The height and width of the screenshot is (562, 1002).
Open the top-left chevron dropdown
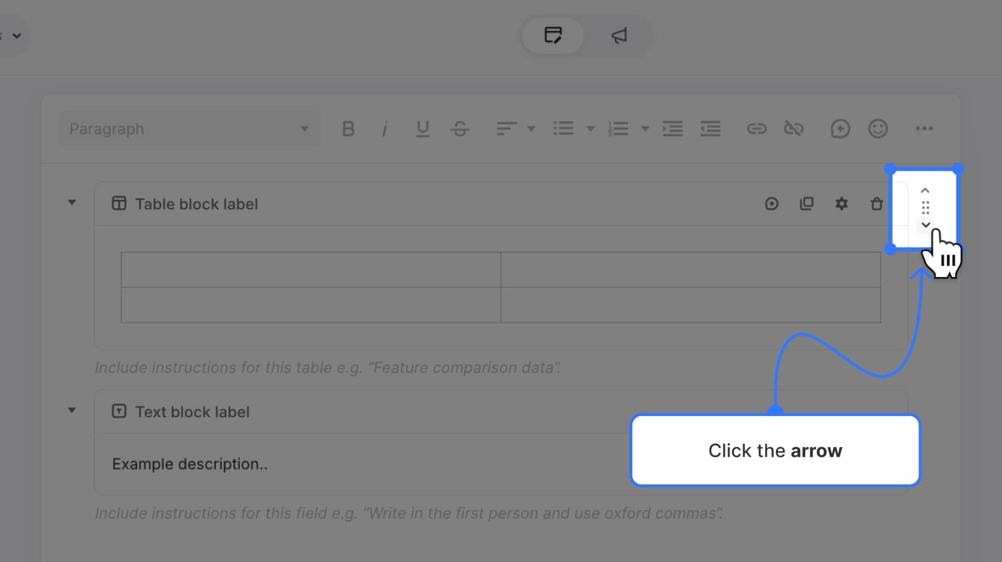[x=17, y=36]
